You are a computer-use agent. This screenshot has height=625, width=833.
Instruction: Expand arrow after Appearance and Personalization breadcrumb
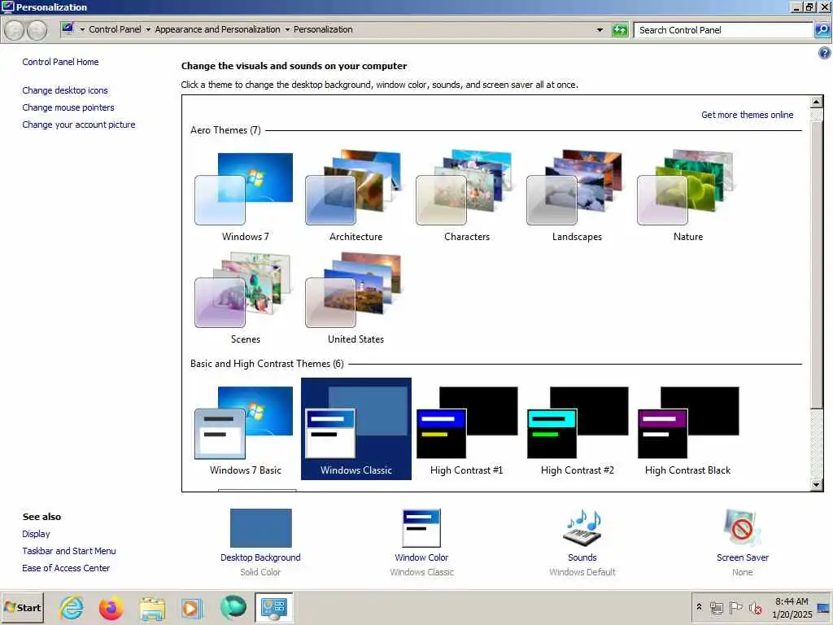click(x=287, y=30)
